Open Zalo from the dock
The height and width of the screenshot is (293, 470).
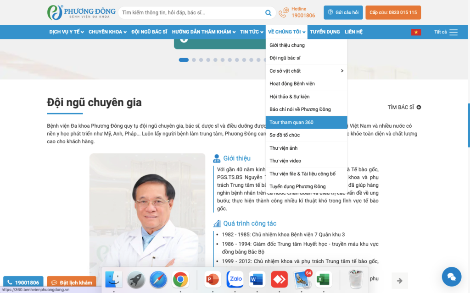click(x=235, y=279)
